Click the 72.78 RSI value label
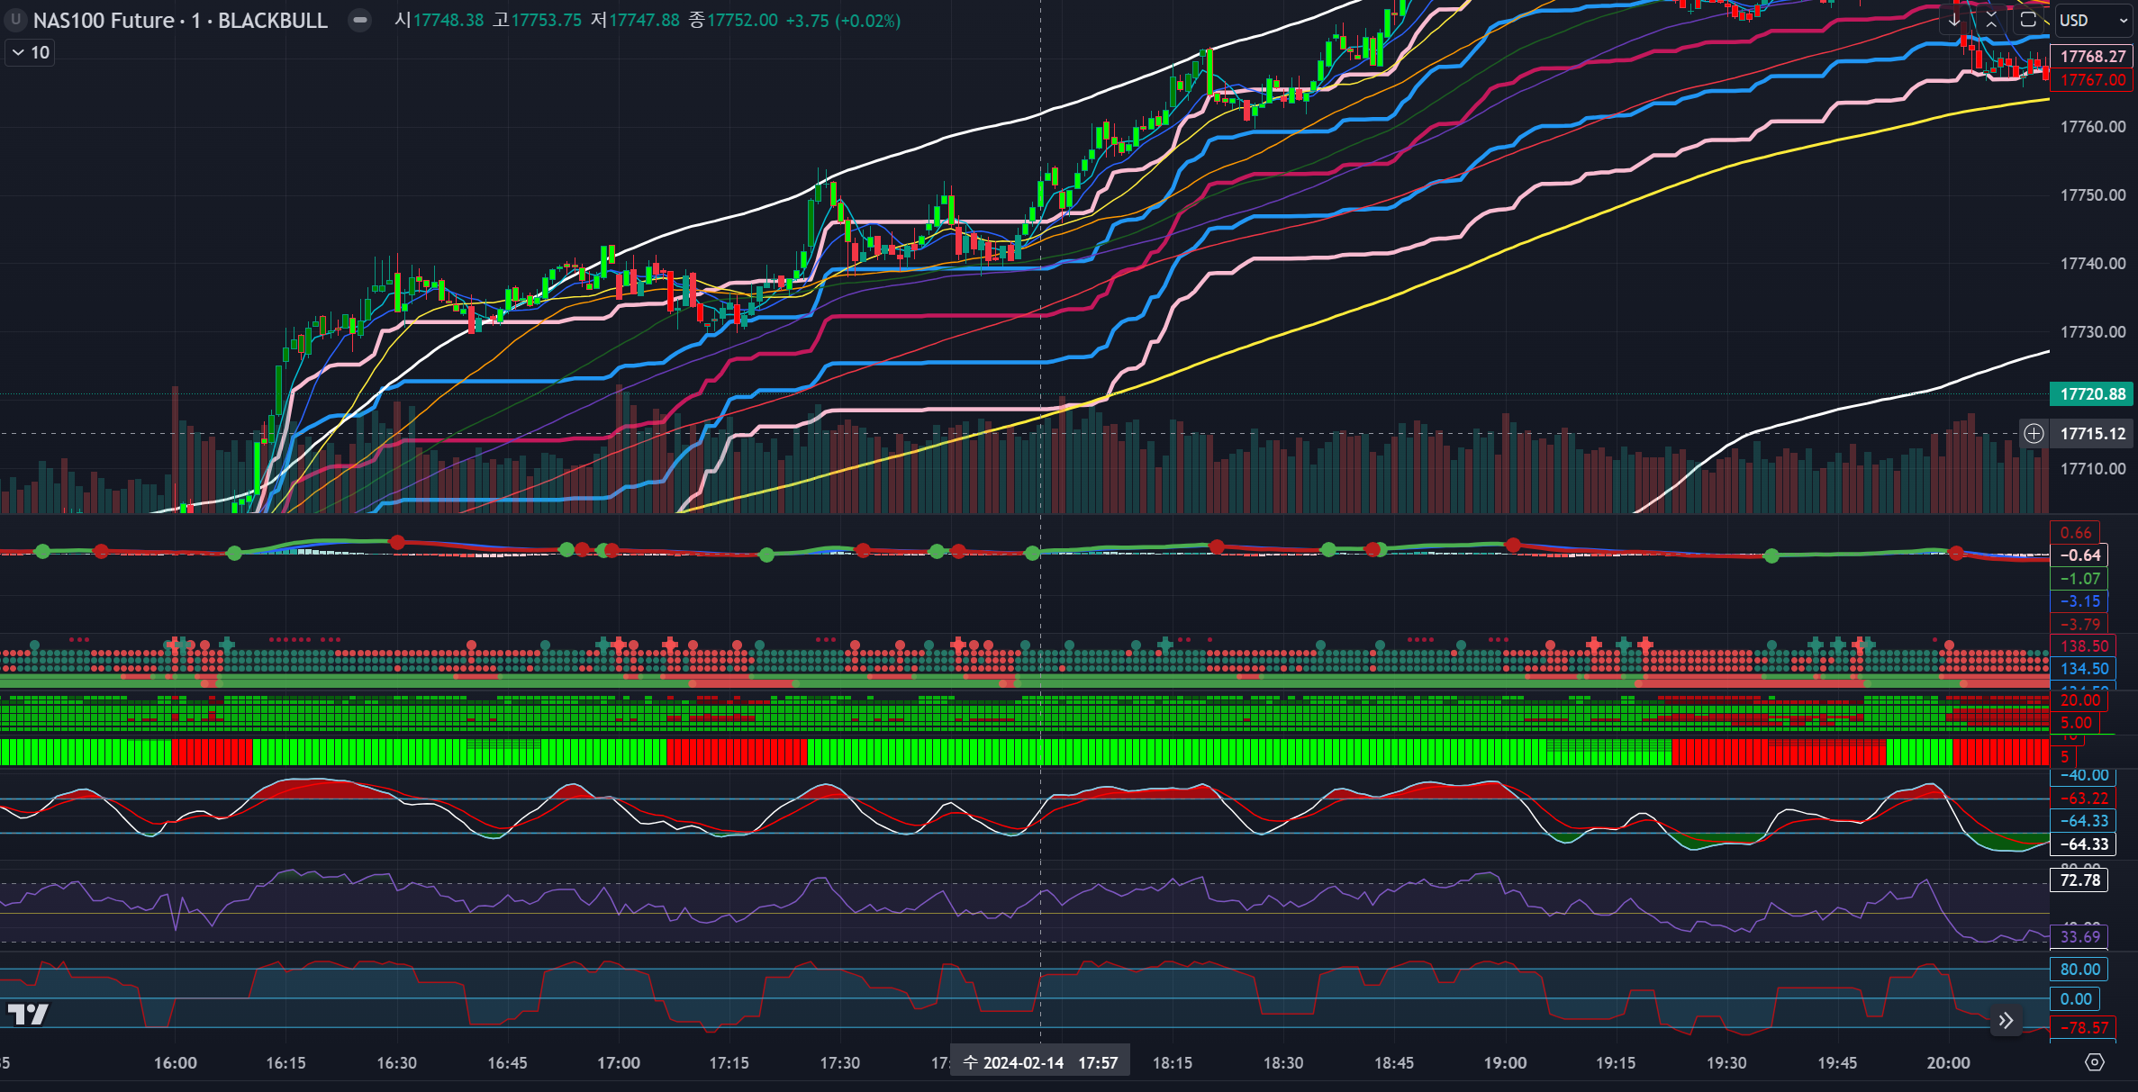2138x1092 pixels. coord(2079,880)
